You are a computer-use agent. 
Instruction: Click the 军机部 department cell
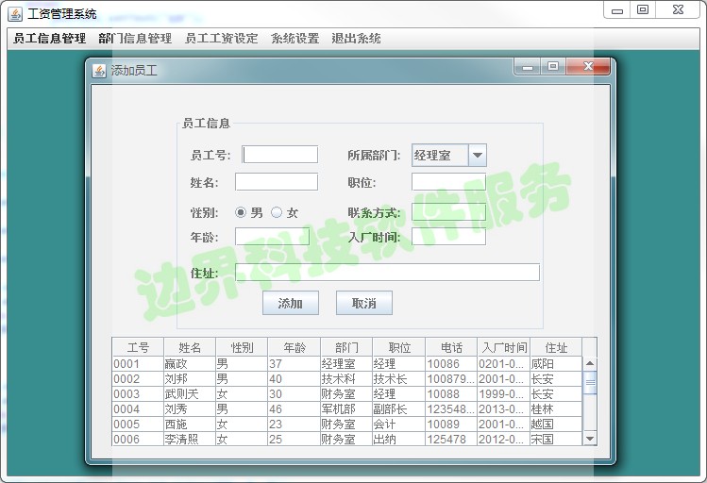coord(346,409)
